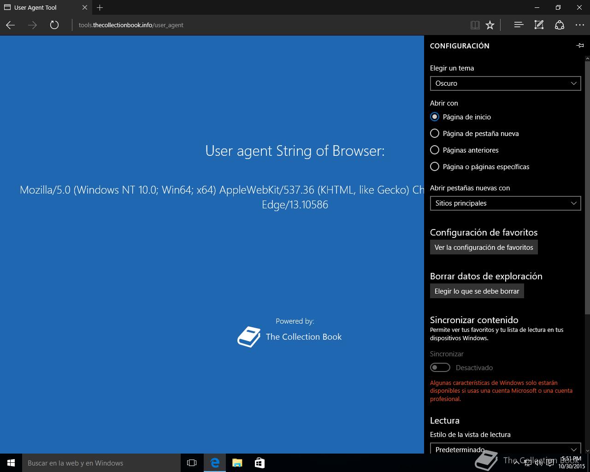Open the Elegir un tema dropdown
Viewport: 590px width, 472px height.
coord(505,83)
